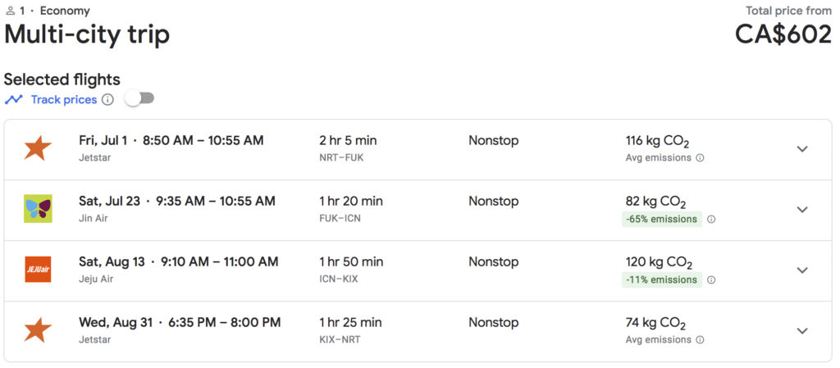Click the Jeju Air orange logo
840x368 pixels.
click(x=38, y=270)
